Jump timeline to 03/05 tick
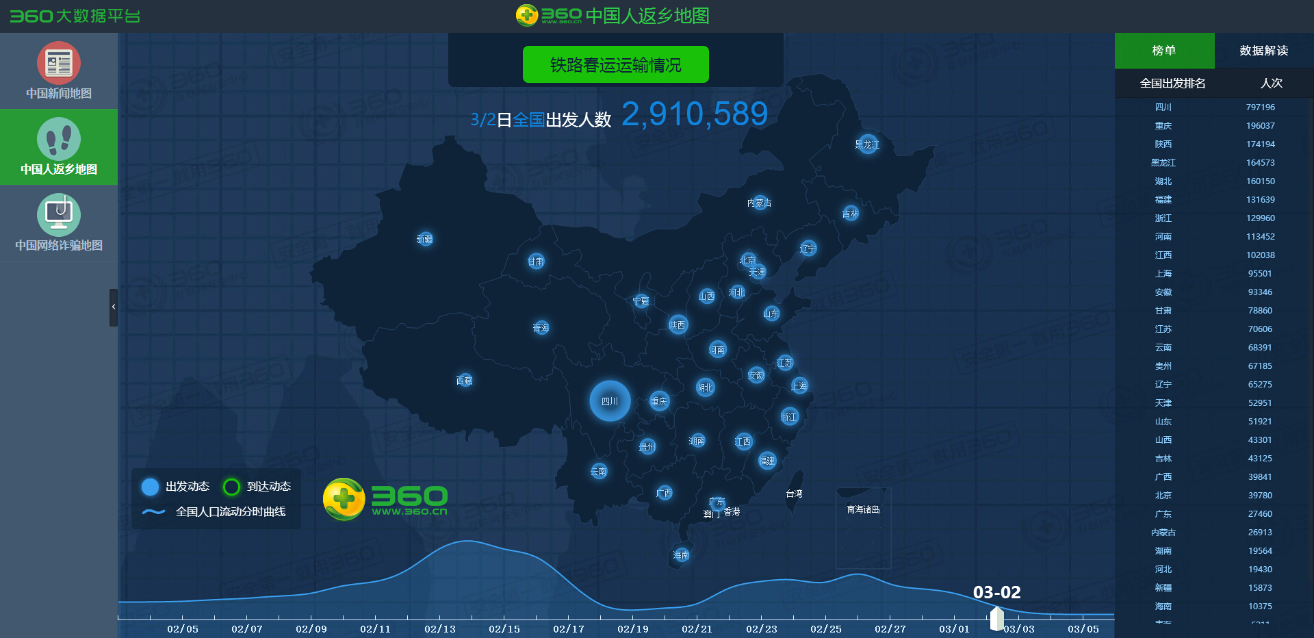The width and height of the screenshot is (1314, 638). (1083, 628)
